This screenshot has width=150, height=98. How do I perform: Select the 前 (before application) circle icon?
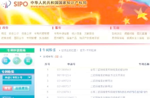[6, 61]
